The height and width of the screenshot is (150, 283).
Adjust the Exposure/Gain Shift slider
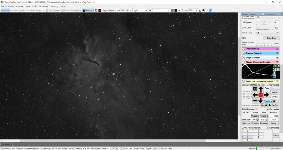pyautogui.click(x=264, y=43)
